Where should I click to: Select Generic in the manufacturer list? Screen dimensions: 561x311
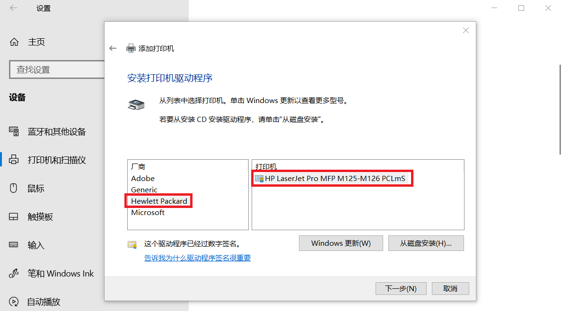[144, 190]
